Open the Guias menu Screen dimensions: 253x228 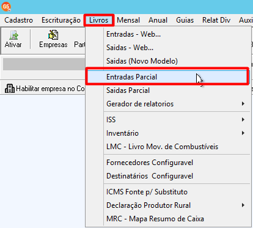click(x=185, y=20)
